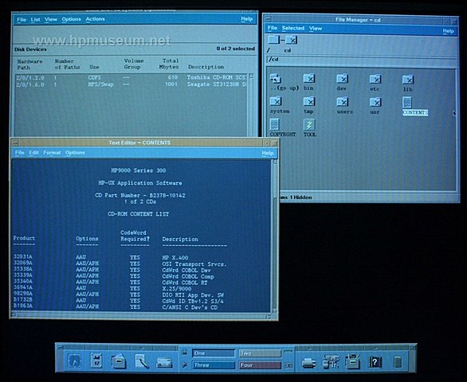Open the Trash can icon on front panel
This screenshot has width=467, height=382.
coord(398,362)
